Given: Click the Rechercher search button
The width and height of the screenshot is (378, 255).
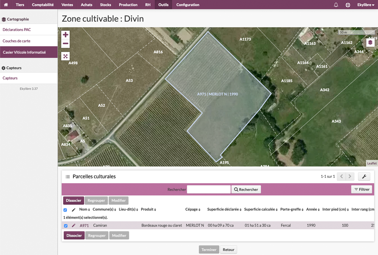Looking at the screenshot, I should (246, 190).
